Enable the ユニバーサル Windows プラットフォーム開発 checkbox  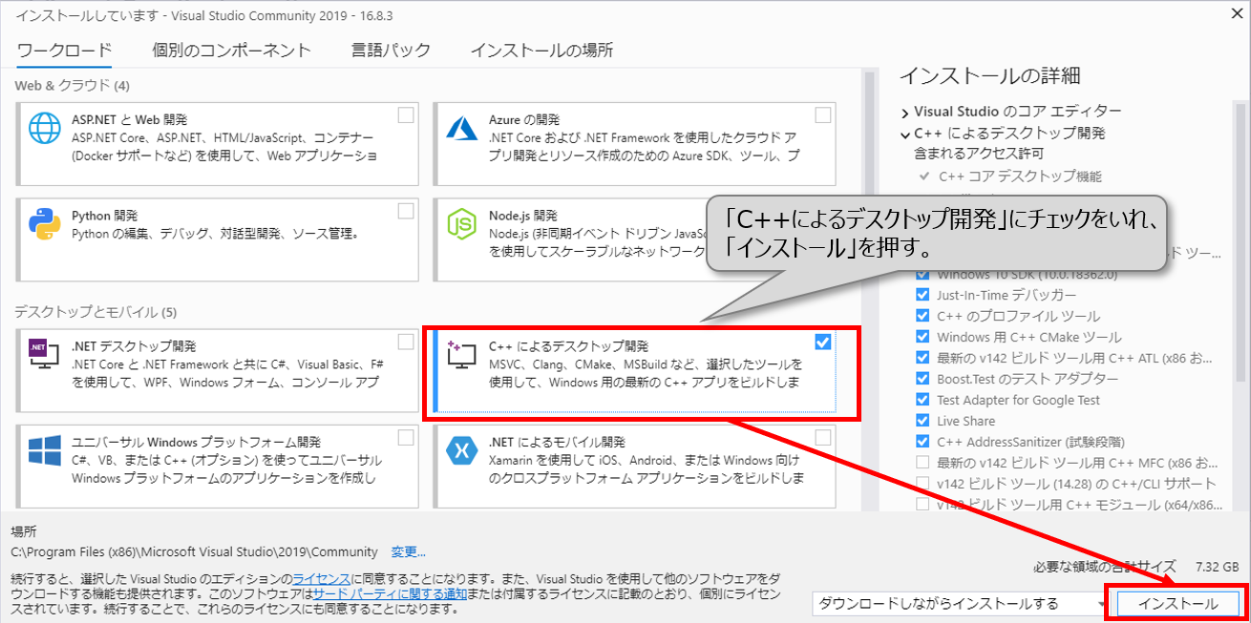click(406, 438)
